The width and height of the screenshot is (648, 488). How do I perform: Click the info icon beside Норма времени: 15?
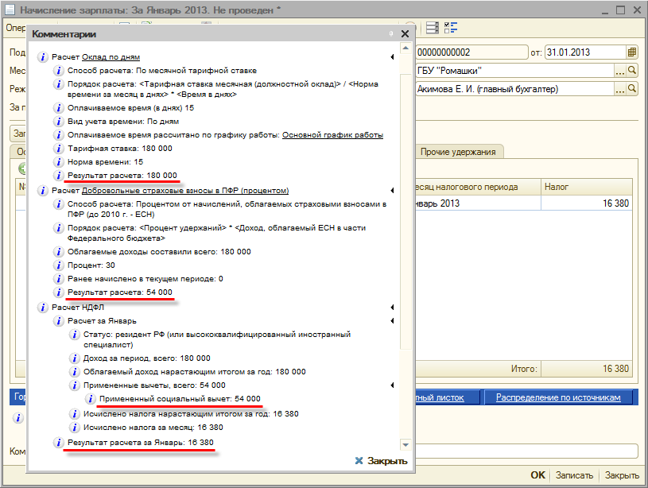[x=59, y=162]
